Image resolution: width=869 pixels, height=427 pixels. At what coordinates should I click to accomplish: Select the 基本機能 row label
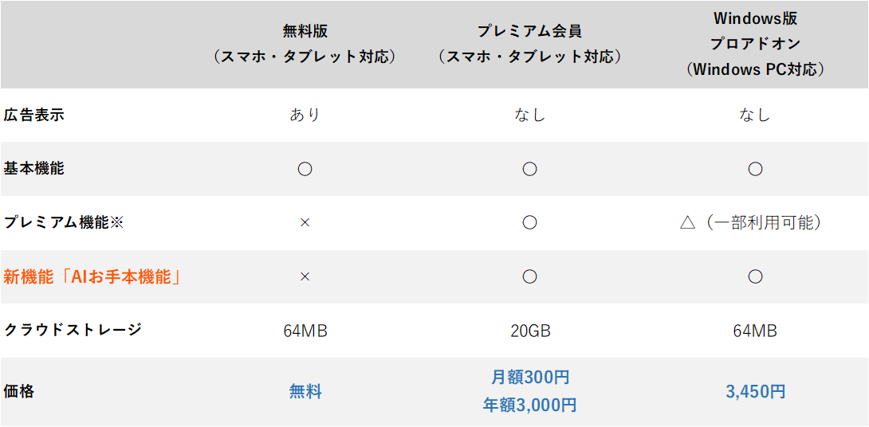coord(34,169)
